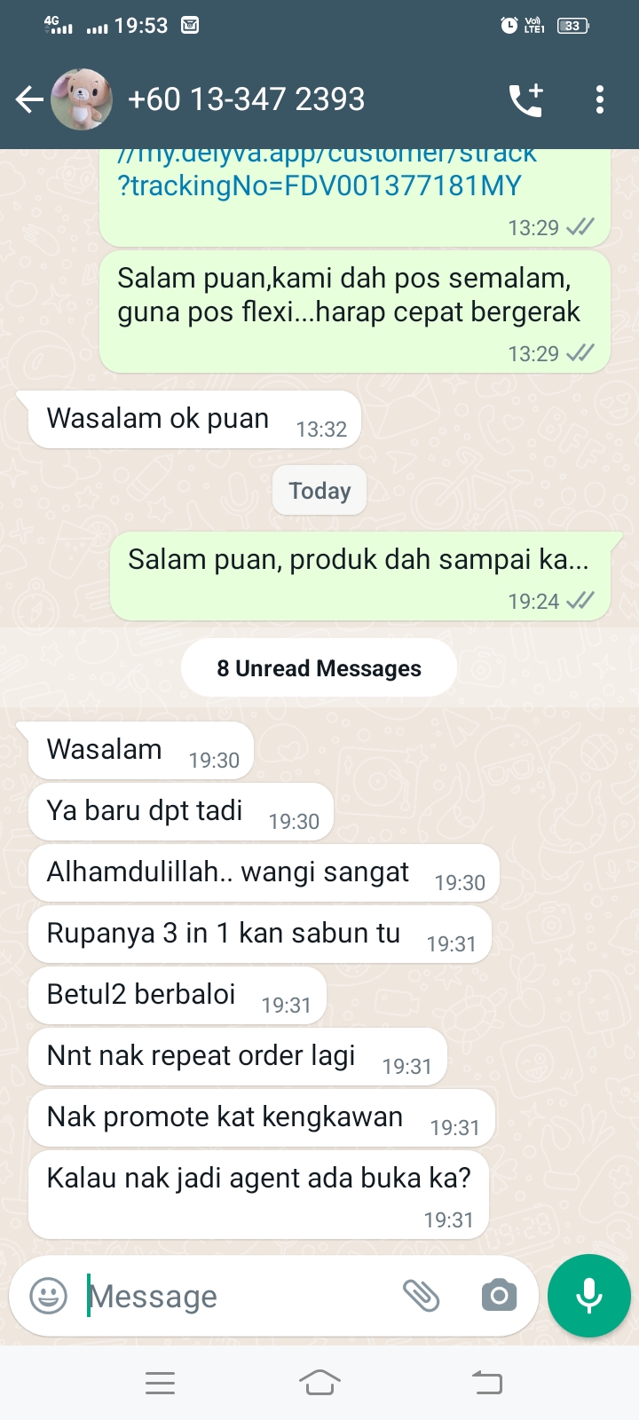Select the 'Alhamdulillah.. wangi sangat' message bubble
639x1420 pixels.
(x=264, y=872)
